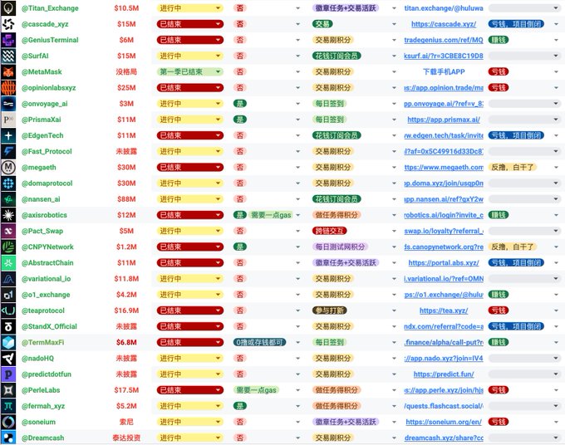
Task: Click the CNPYNetwork leaf logo icon
Action: coord(8,247)
